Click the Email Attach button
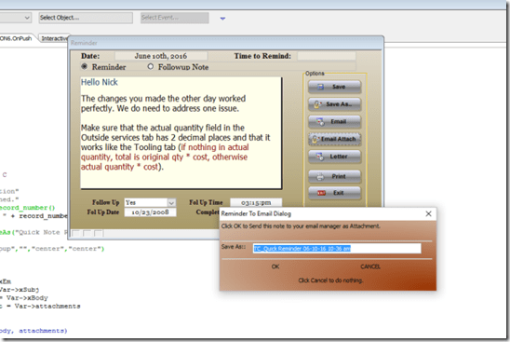Viewport: 510px width, 342px height. click(x=334, y=139)
